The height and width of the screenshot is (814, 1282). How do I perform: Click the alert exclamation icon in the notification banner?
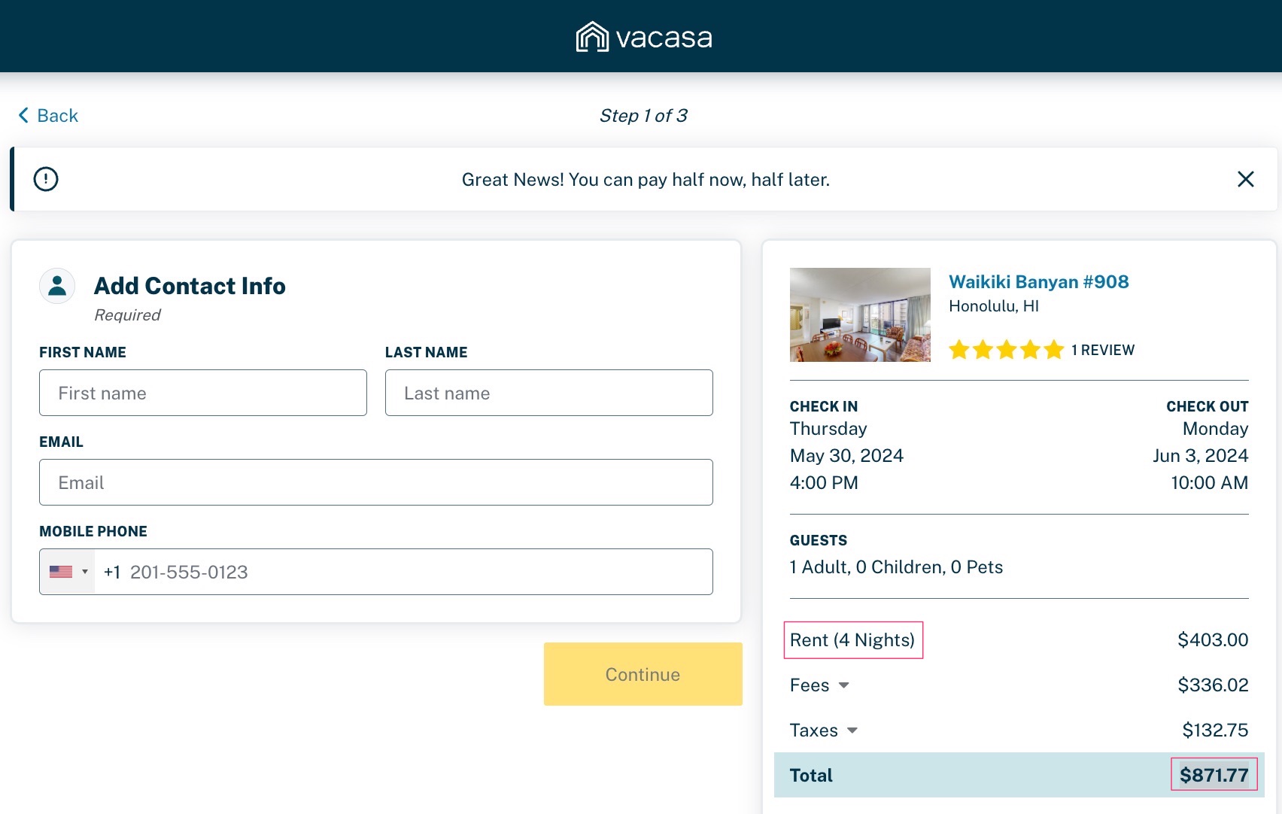coord(45,179)
